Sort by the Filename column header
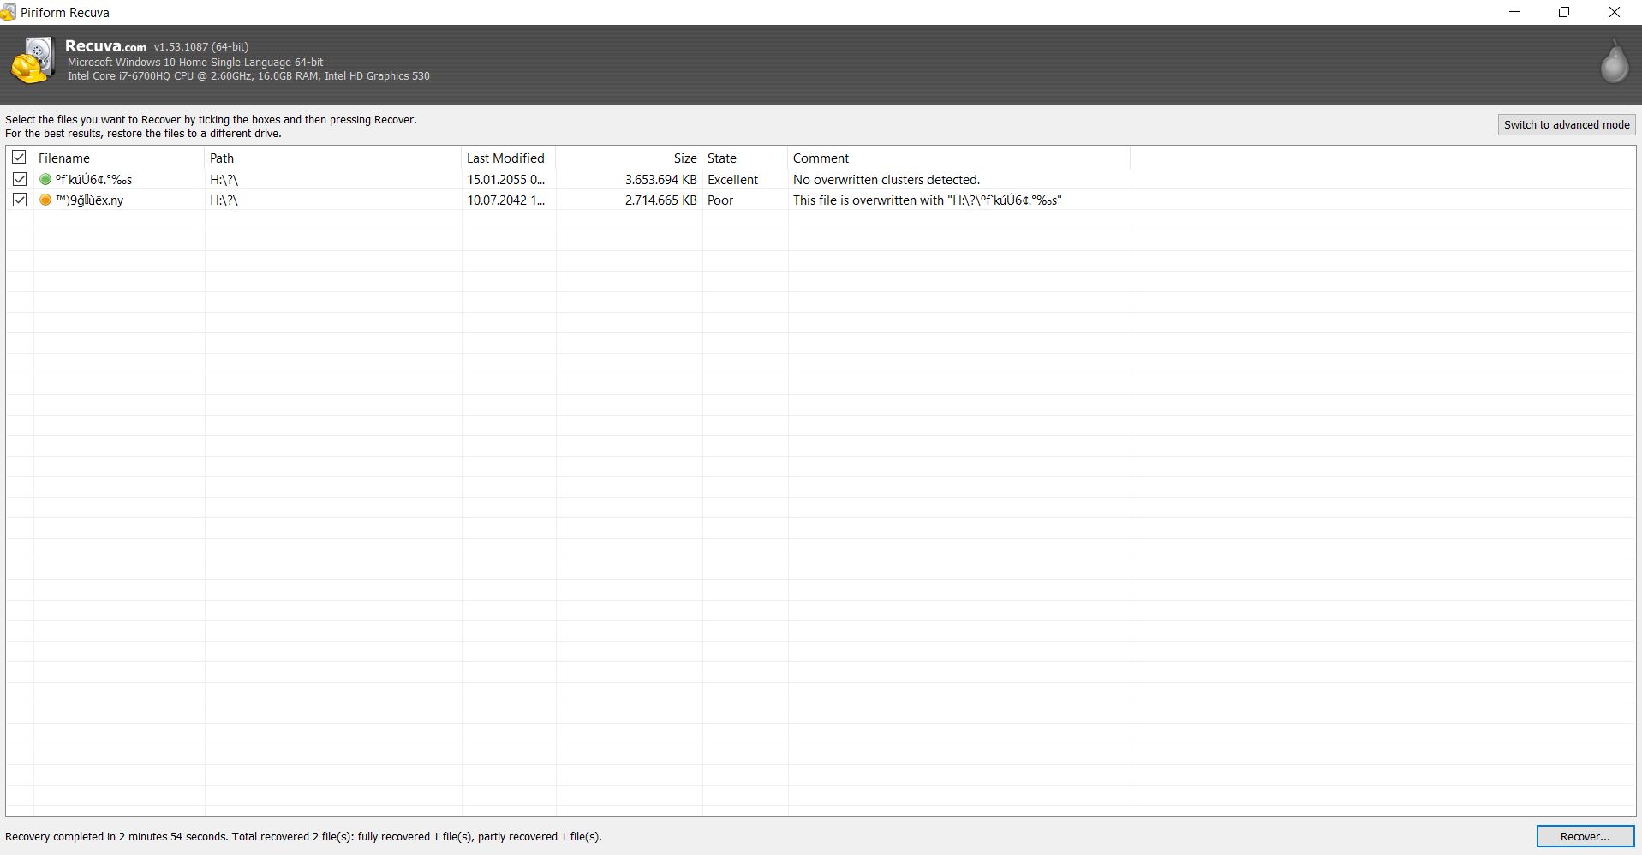 (x=119, y=158)
